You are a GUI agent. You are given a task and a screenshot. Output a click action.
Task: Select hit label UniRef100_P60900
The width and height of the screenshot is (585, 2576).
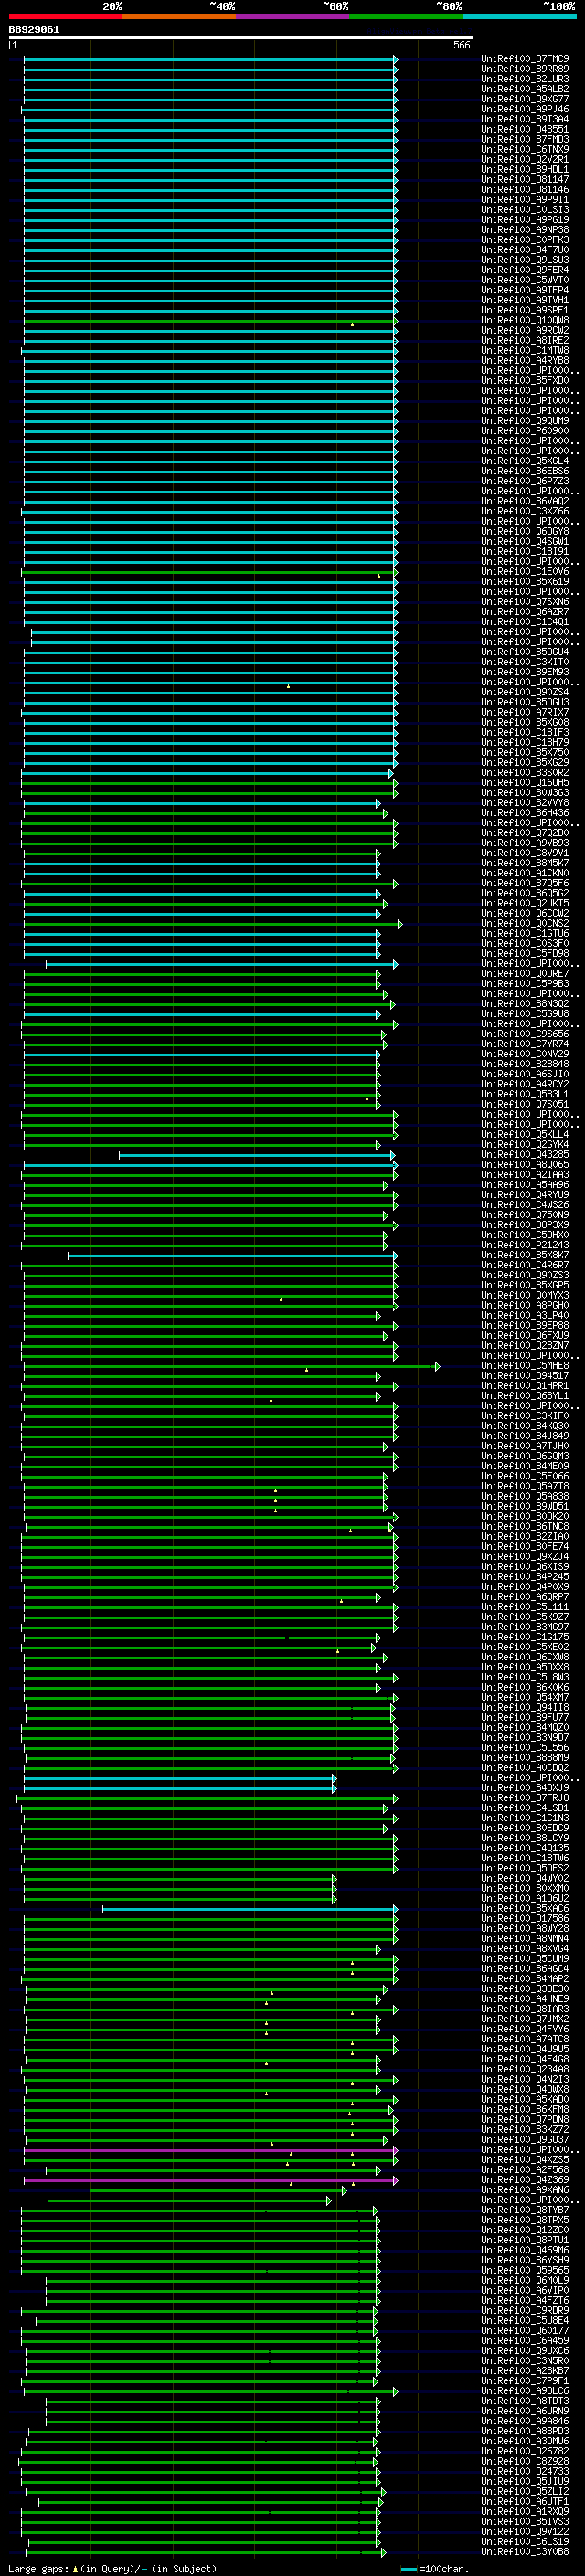point(525,431)
